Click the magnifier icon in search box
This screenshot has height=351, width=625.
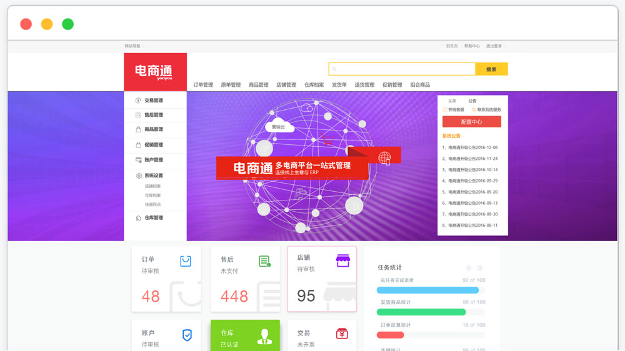click(334, 69)
